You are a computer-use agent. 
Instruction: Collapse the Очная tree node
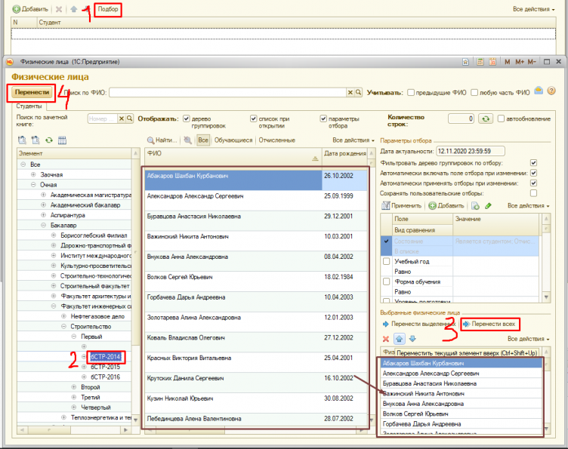click(x=33, y=185)
